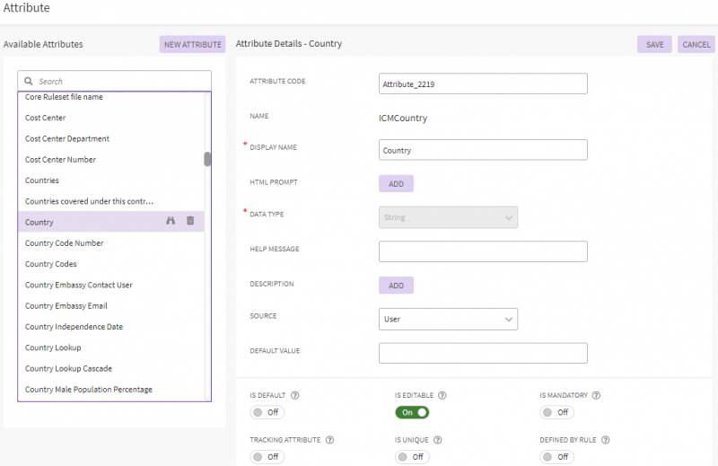The height and width of the screenshot is (466, 718).
Task: Click the binoculars icon on Country row
Action: 171,221
